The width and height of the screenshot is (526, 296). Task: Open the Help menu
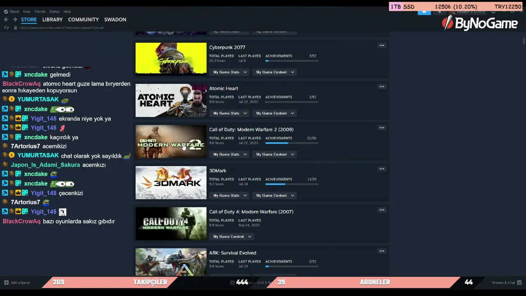pos(67,12)
